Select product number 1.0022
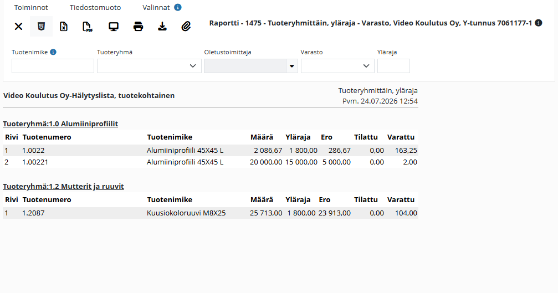Viewport: 558px width, 293px height. 33,151
